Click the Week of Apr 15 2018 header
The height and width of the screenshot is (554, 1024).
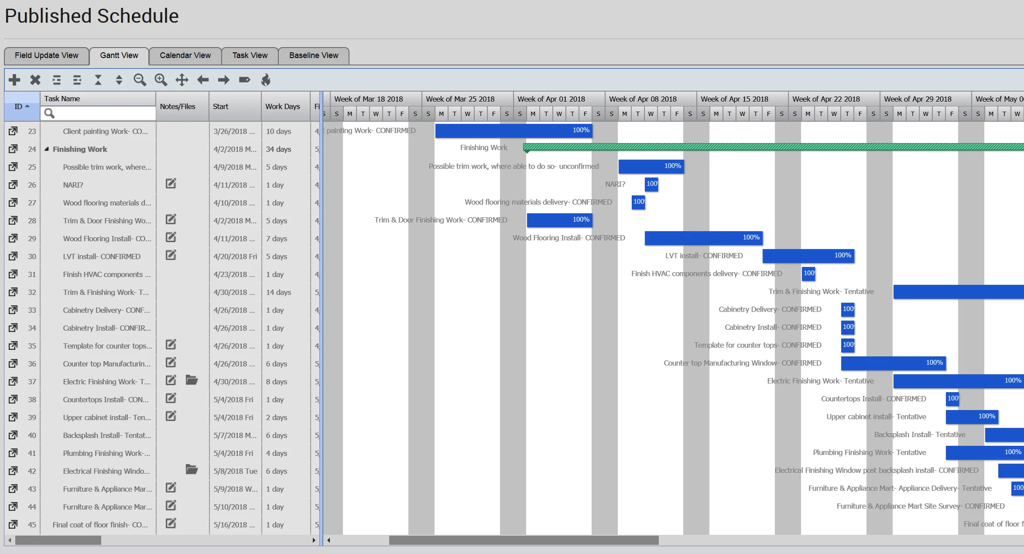(x=742, y=99)
